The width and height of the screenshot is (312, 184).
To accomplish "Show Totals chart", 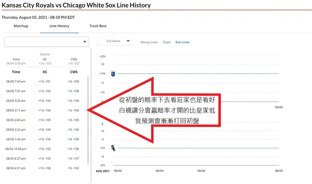I will click(x=167, y=42).
